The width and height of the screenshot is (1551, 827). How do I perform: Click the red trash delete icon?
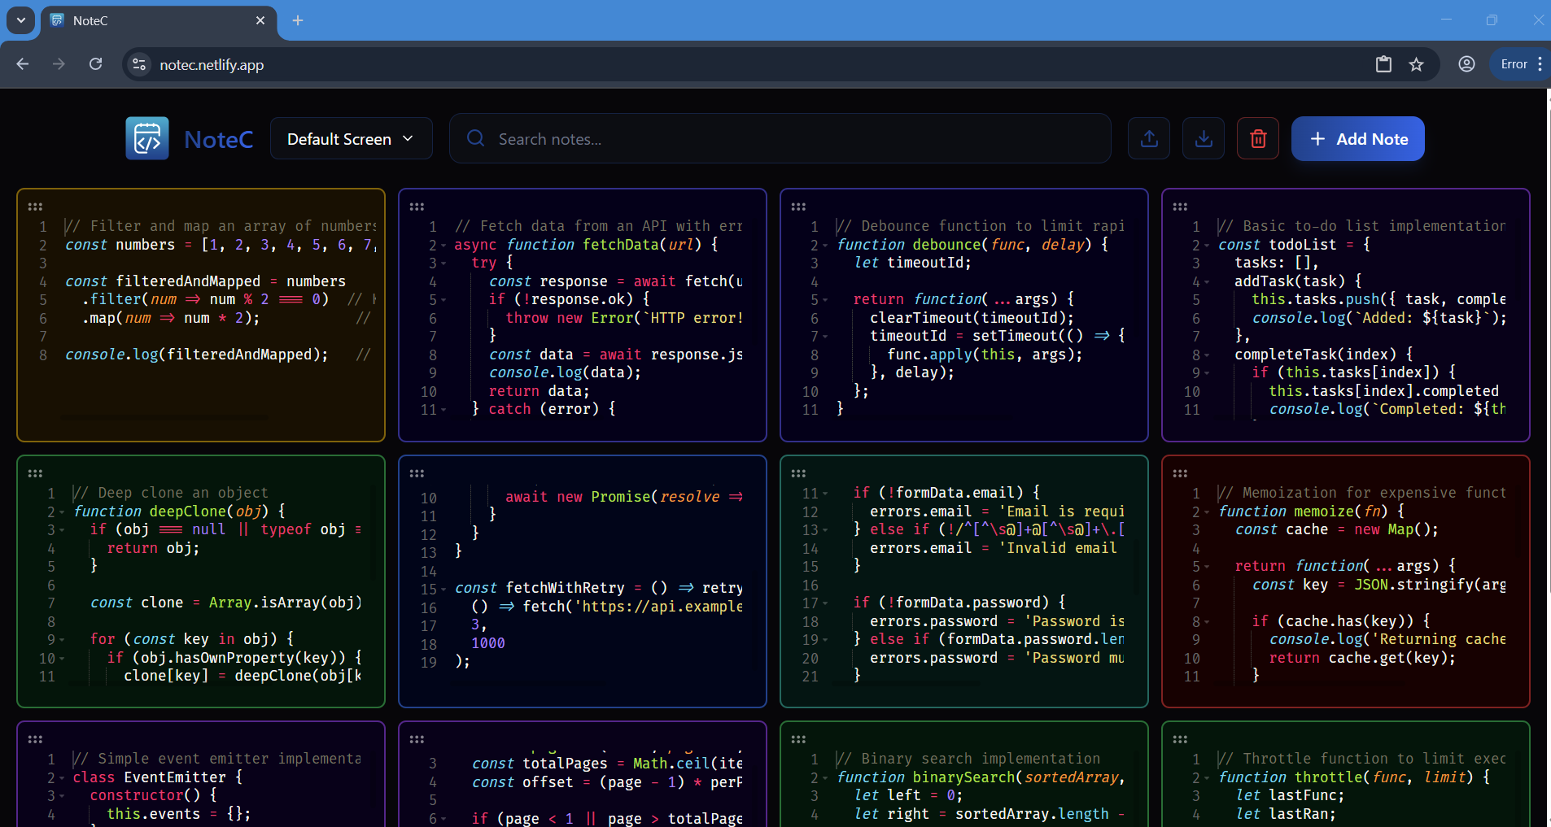1258,138
